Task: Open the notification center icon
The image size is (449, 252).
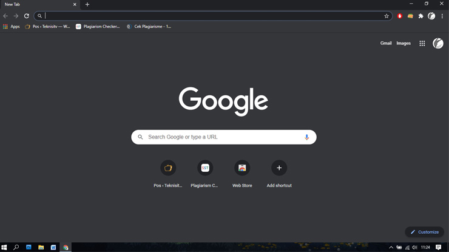Action: point(439,247)
